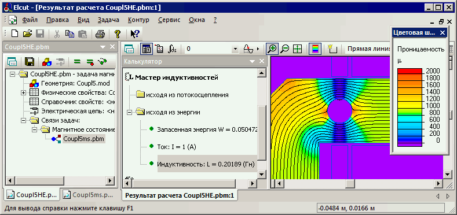
Task: Select the Coupl5ms.pbm linked problem
Action: [83, 139]
